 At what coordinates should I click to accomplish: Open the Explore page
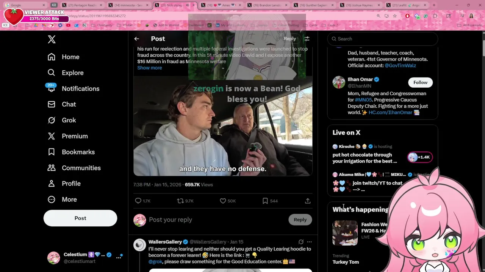66,73
